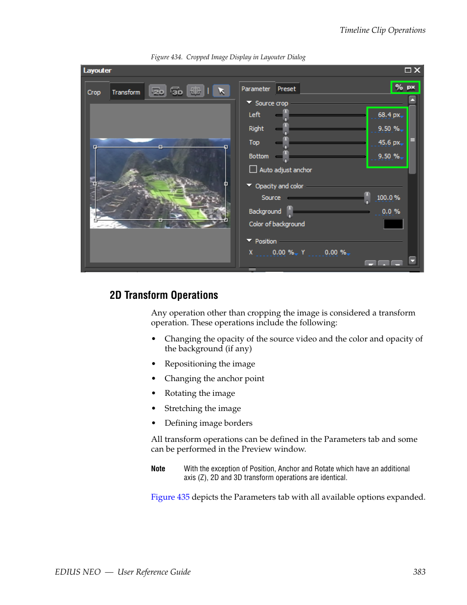467x605 pixels.
Task: Click the top-left crop handle in preview
Action: click(95, 147)
